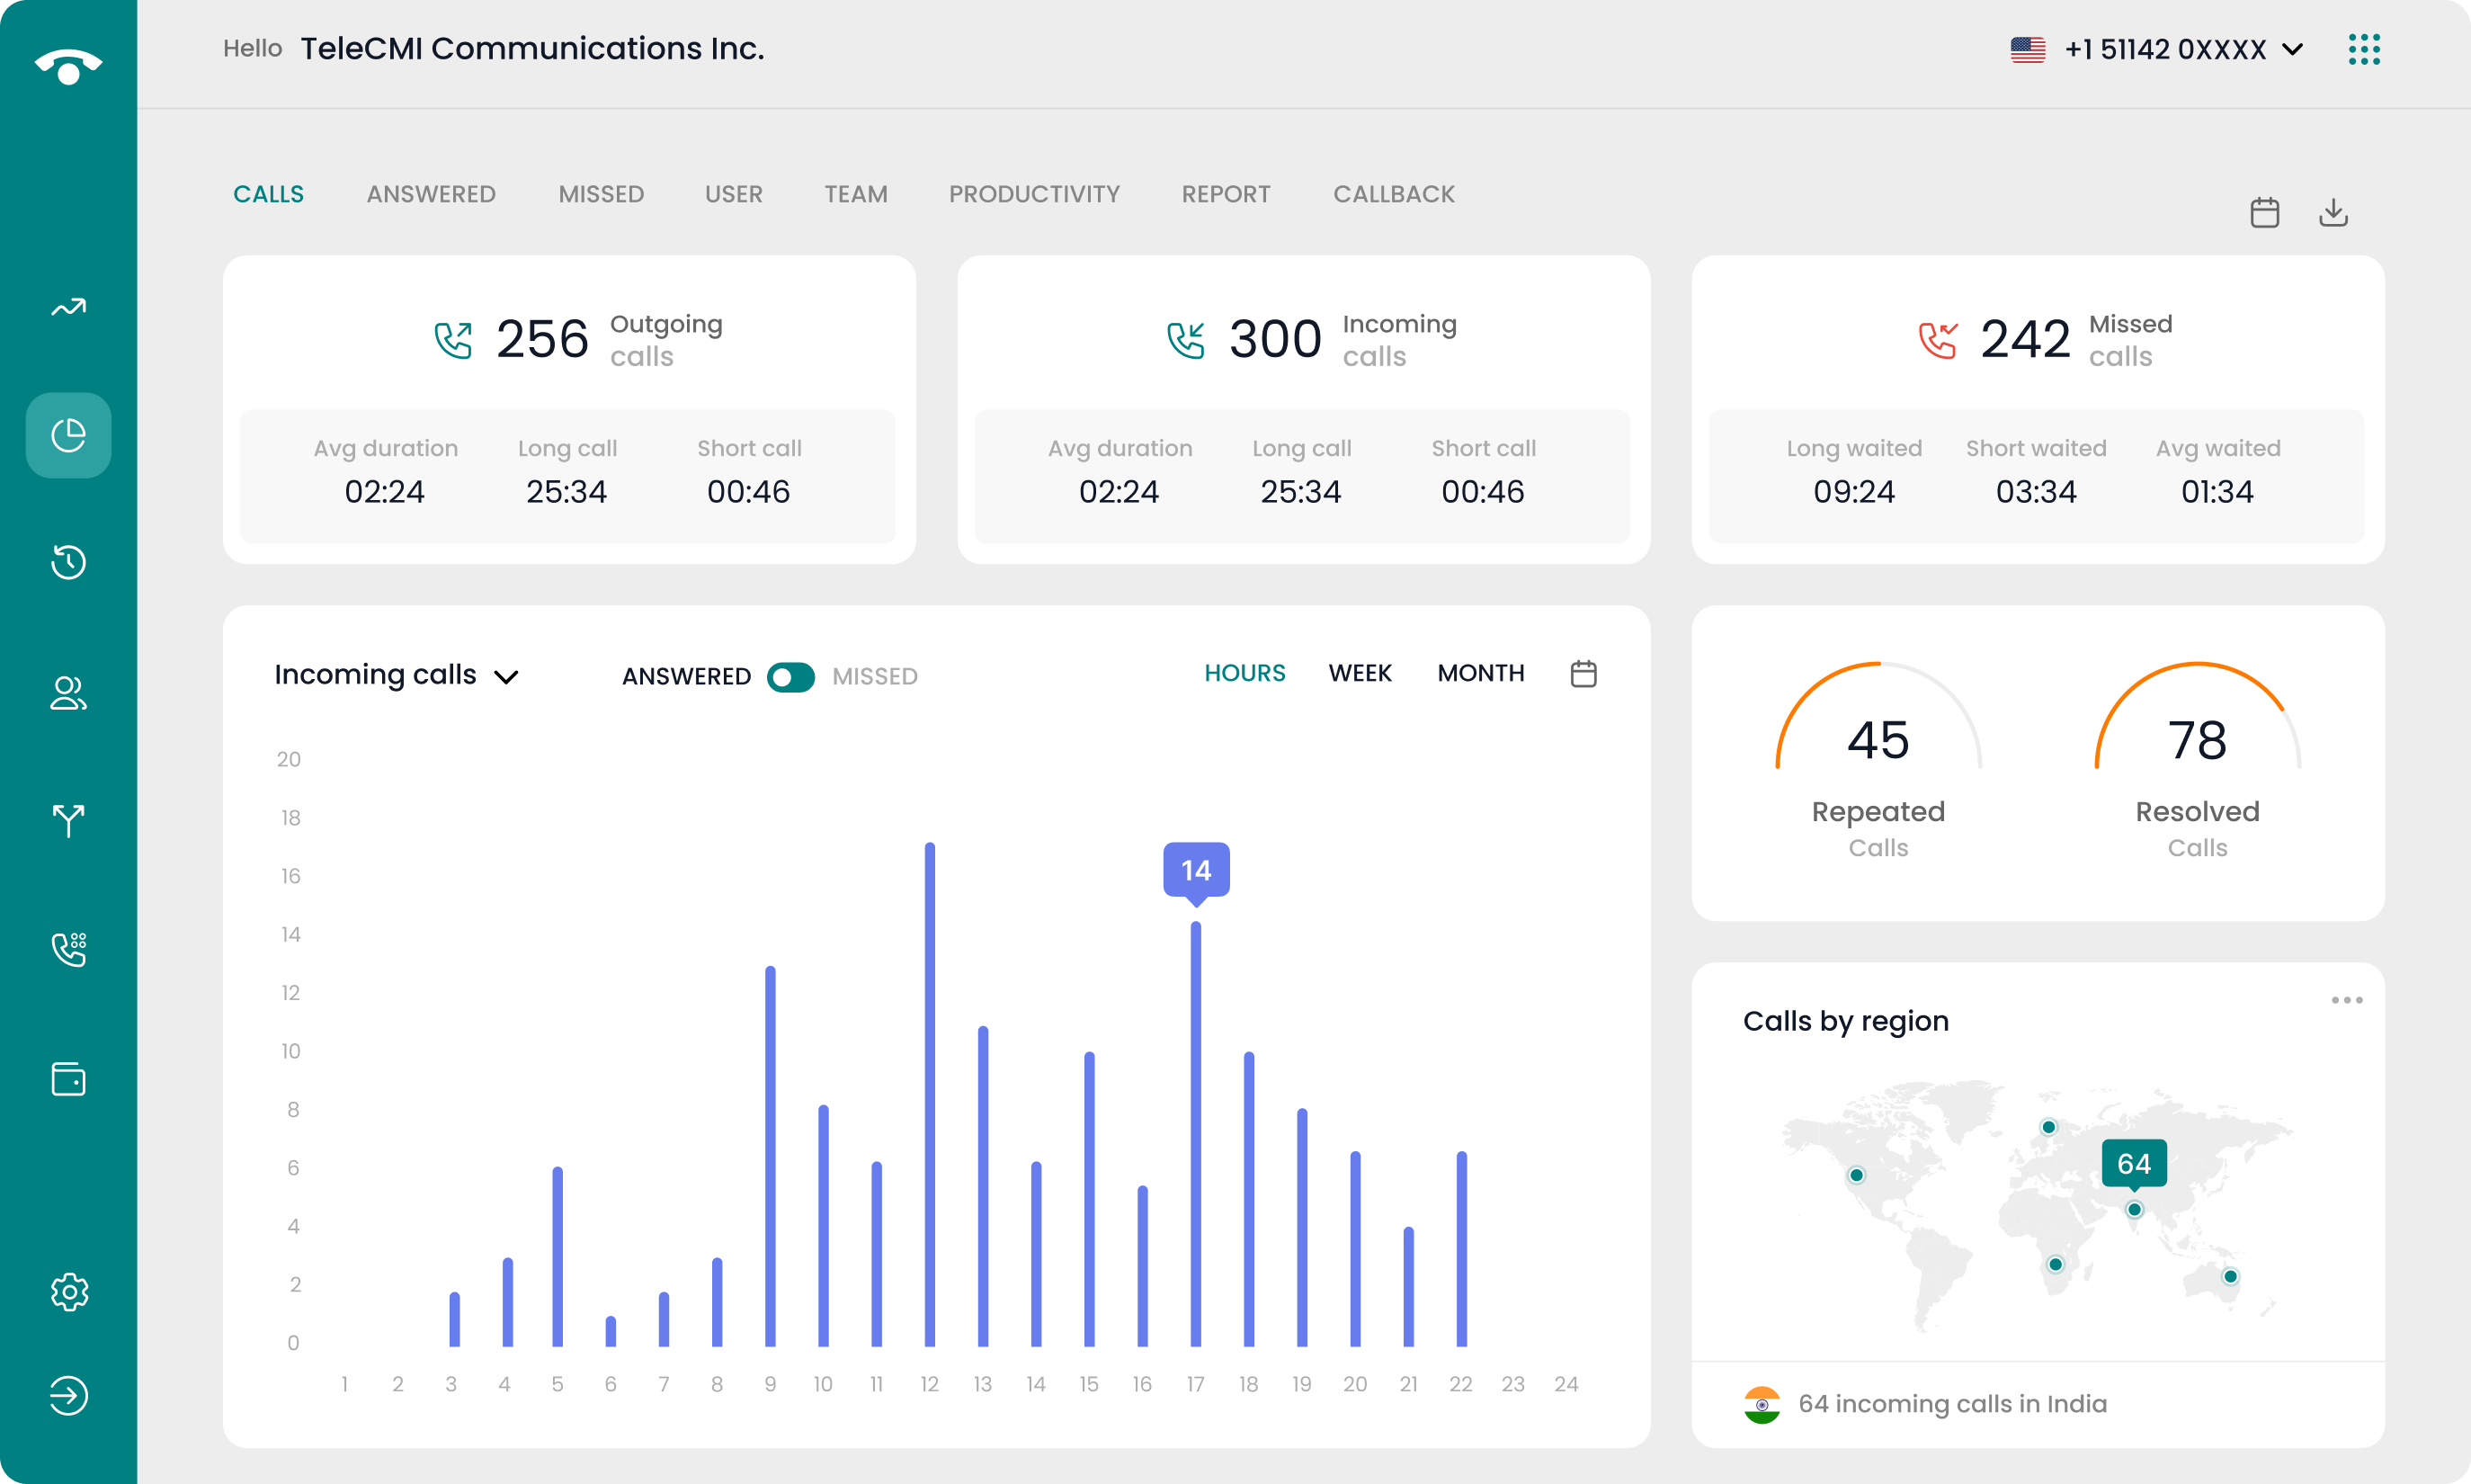Select HOURS chart view
Image resolution: width=2471 pixels, height=1484 pixels.
coord(1244,673)
